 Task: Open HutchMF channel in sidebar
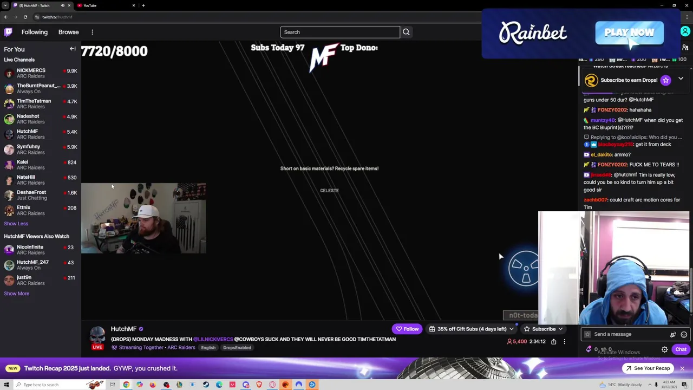[x=41, y=134]
